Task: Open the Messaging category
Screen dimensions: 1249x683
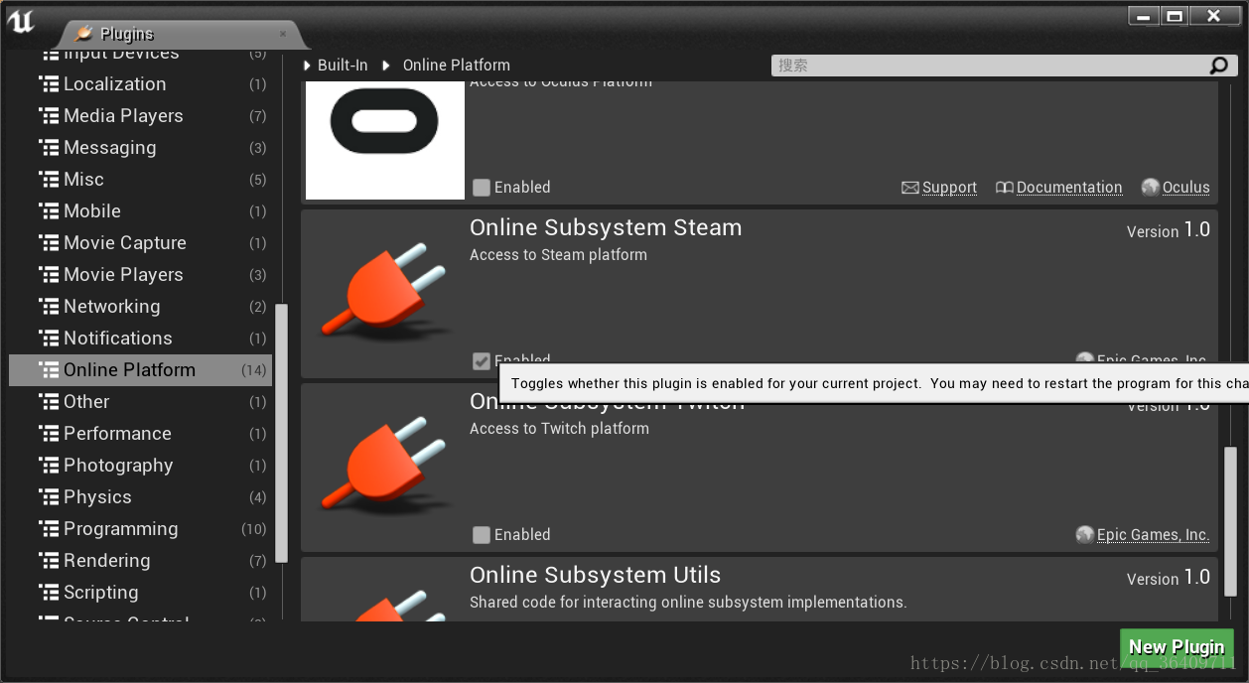Action: 140,148
